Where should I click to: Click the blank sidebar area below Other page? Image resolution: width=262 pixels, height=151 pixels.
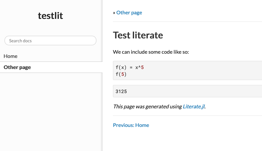(50, 111)
